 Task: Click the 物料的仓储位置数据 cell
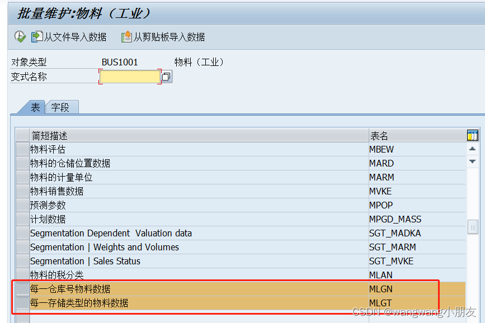199,163
